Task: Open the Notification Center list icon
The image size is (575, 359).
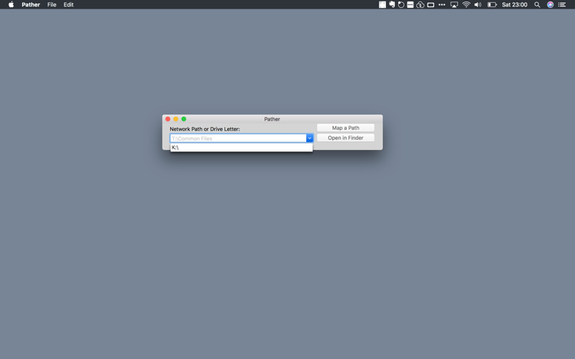Action: [562, 5]
